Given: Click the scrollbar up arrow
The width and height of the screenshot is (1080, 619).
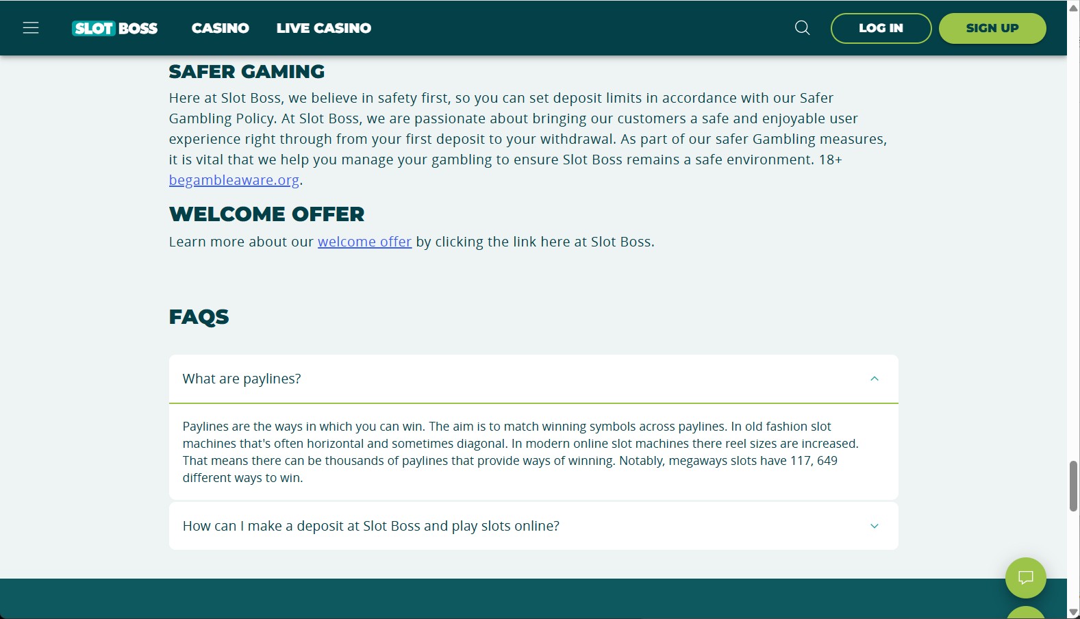Looking at the screenshot, I should (1073, 8).
